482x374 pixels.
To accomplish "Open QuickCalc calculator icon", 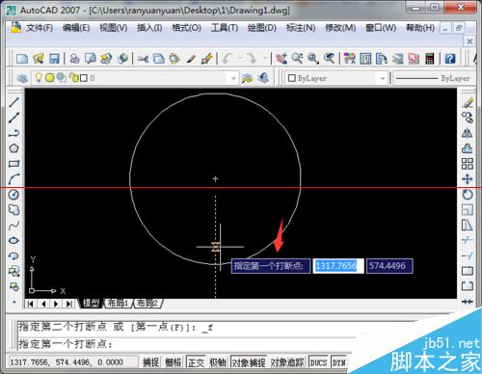I will [430, 59].
